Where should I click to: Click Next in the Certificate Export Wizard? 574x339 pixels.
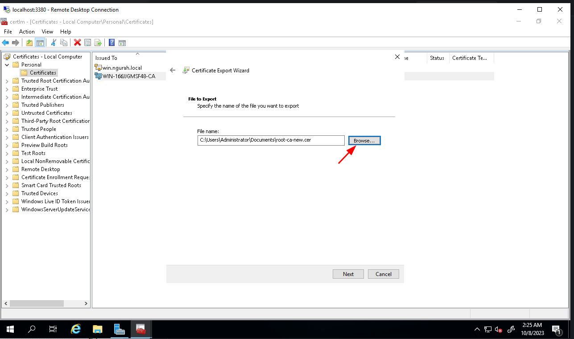click(x=348, y=274)
